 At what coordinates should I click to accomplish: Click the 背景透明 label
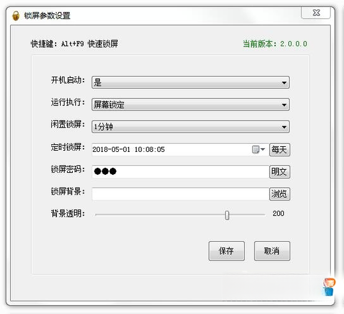pos(68,213)
